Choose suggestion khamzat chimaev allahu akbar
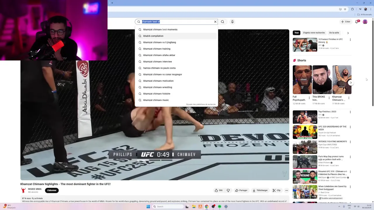The image size is (374, 210). pyautogui.click(x=176, y=55)
